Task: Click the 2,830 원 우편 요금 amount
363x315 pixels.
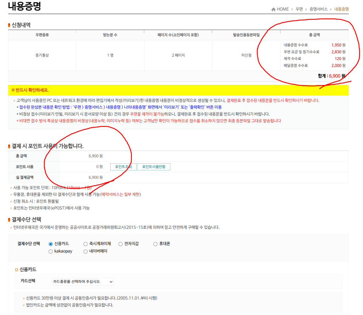Action: click(339, 52)
